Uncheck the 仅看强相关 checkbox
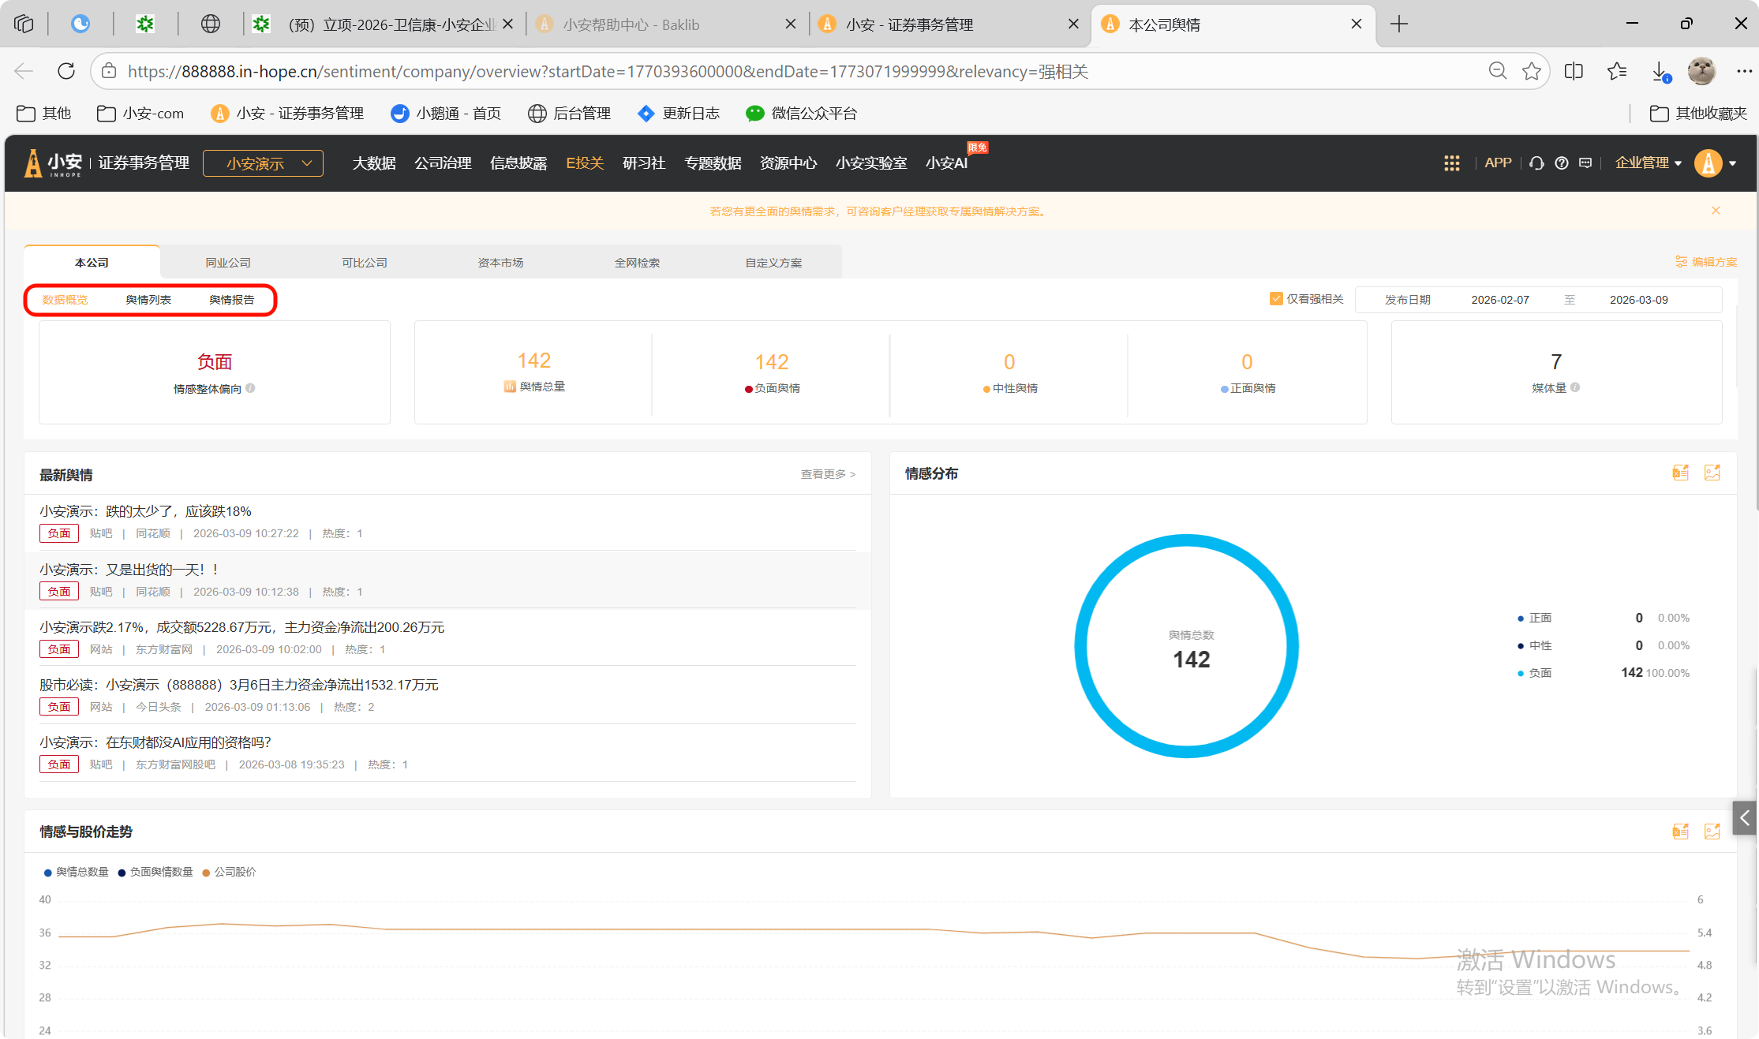1759x1039 pixels. (1276, 299)
